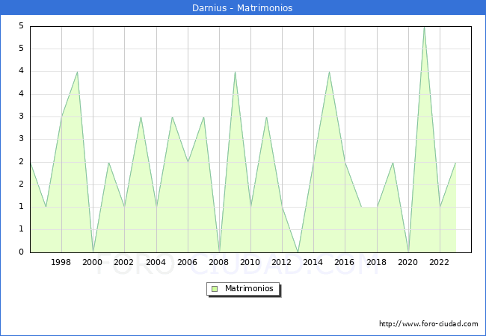Click the 2014 x-axis label
Image resolution: width=486 pixels, height=336 pixels.
[x=313, y=262]
